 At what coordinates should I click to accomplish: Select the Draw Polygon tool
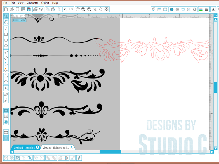pos(6,52)
